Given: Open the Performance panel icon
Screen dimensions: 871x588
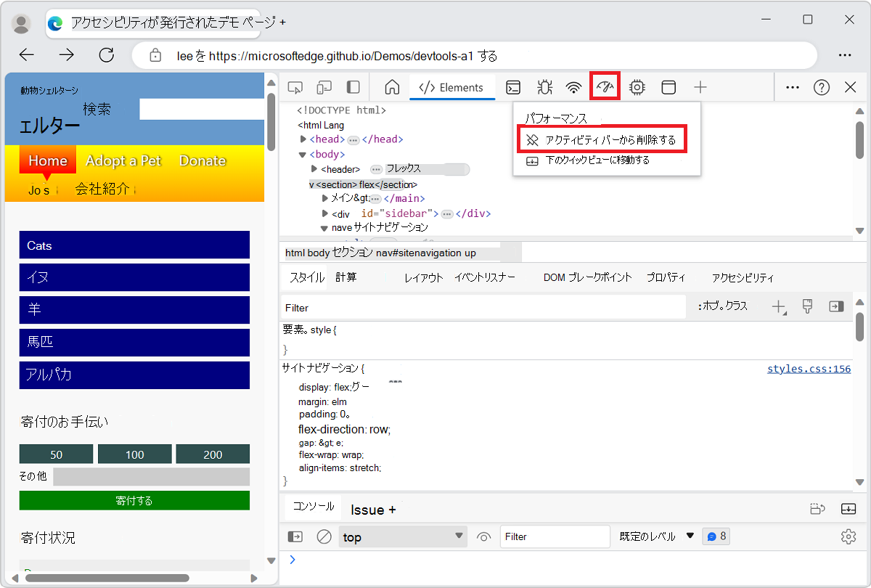Looking at the screenshot, I should pyautogui.click(x=605, y=87).
